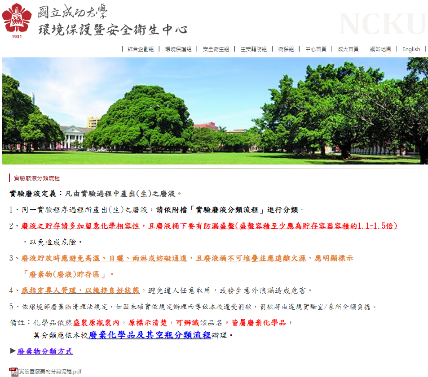Go to 中心首頁 home page
428x377 pixels.
click(316, 49)
